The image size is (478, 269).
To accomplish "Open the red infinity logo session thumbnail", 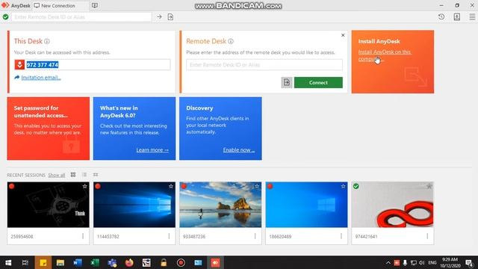I will tap(392, 205).
